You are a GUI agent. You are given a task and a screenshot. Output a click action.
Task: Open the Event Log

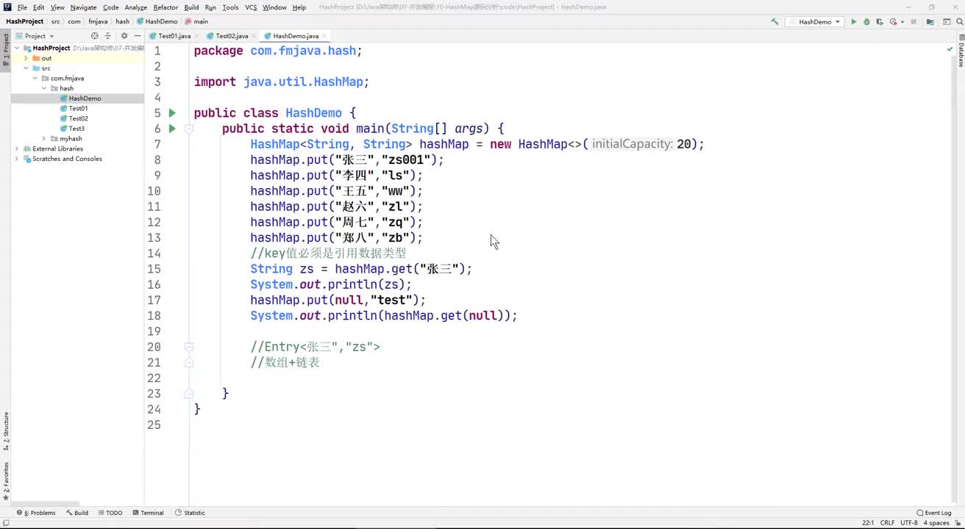(934, 513)
